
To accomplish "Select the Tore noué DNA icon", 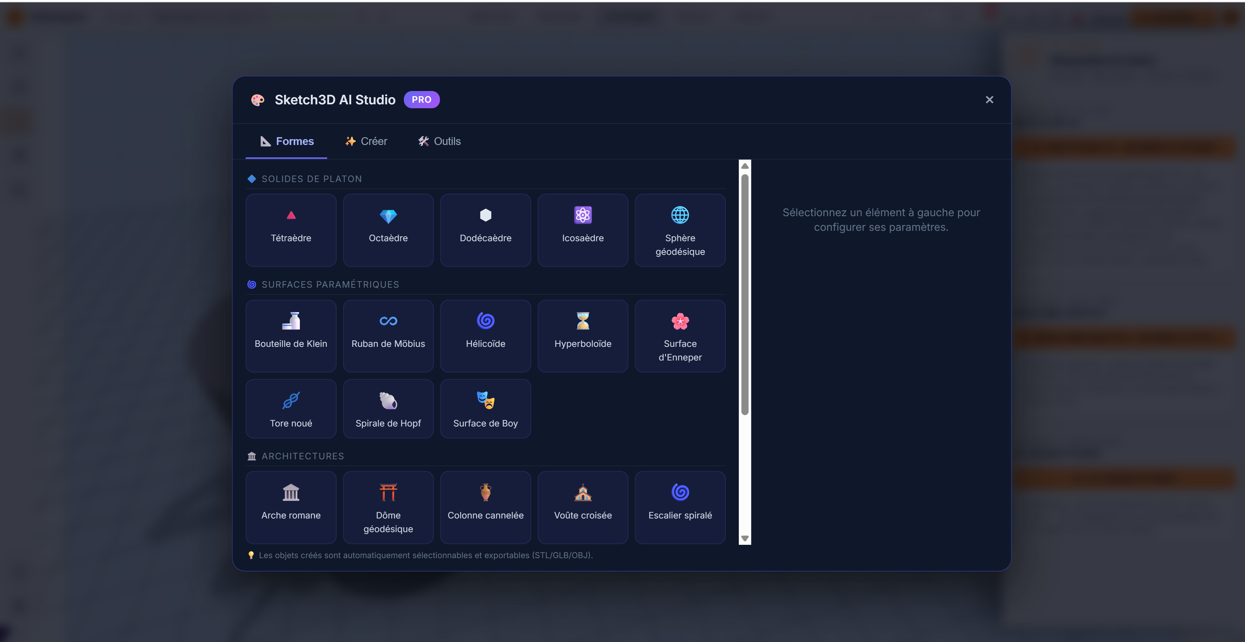I will [x=291, y=400].
